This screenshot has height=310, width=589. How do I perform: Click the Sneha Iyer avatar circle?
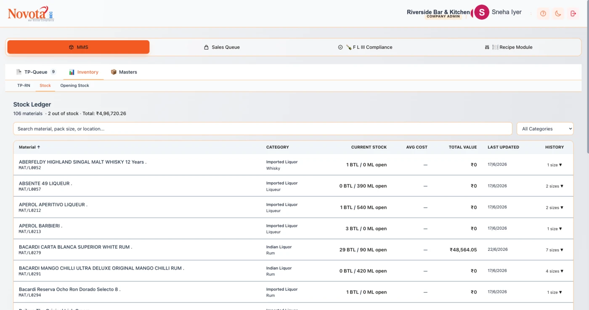click(481, 12)
